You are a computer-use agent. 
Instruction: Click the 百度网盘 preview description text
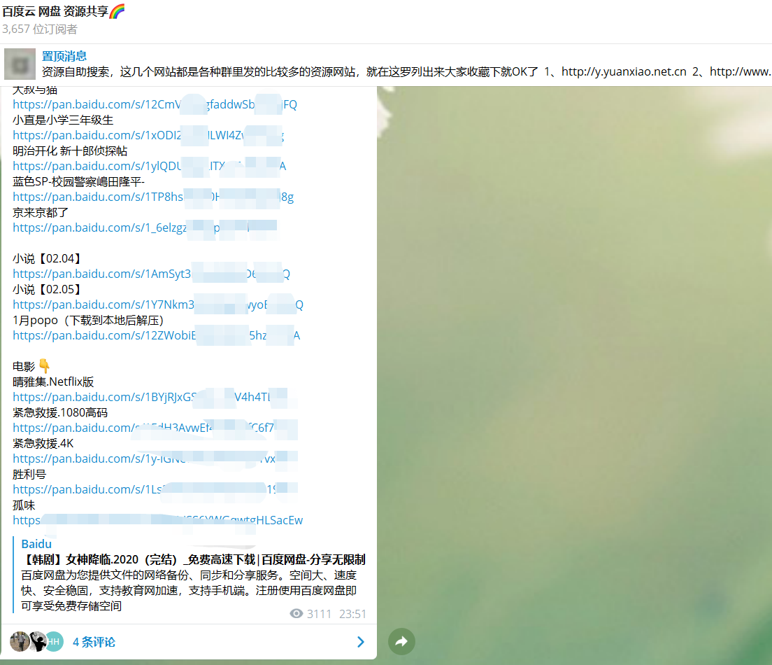pos(189,591)
